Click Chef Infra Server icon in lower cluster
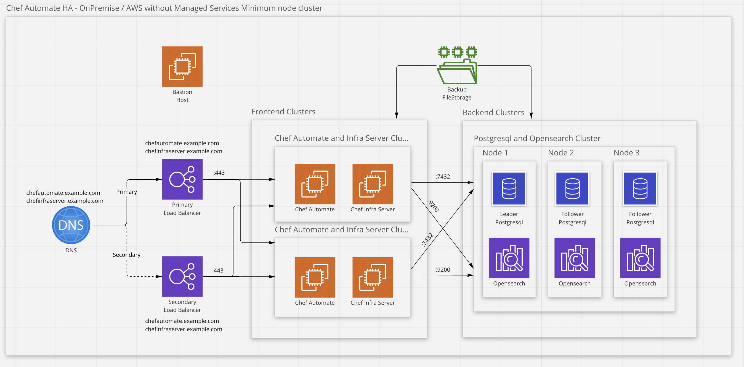Screen dimensions: 744x367 (373, 277)
